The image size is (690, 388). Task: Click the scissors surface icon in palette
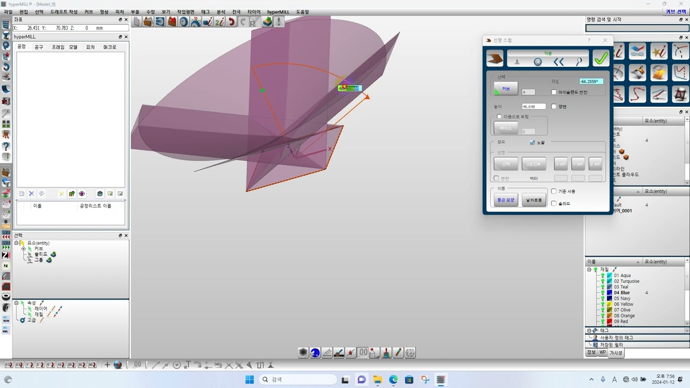638,73
